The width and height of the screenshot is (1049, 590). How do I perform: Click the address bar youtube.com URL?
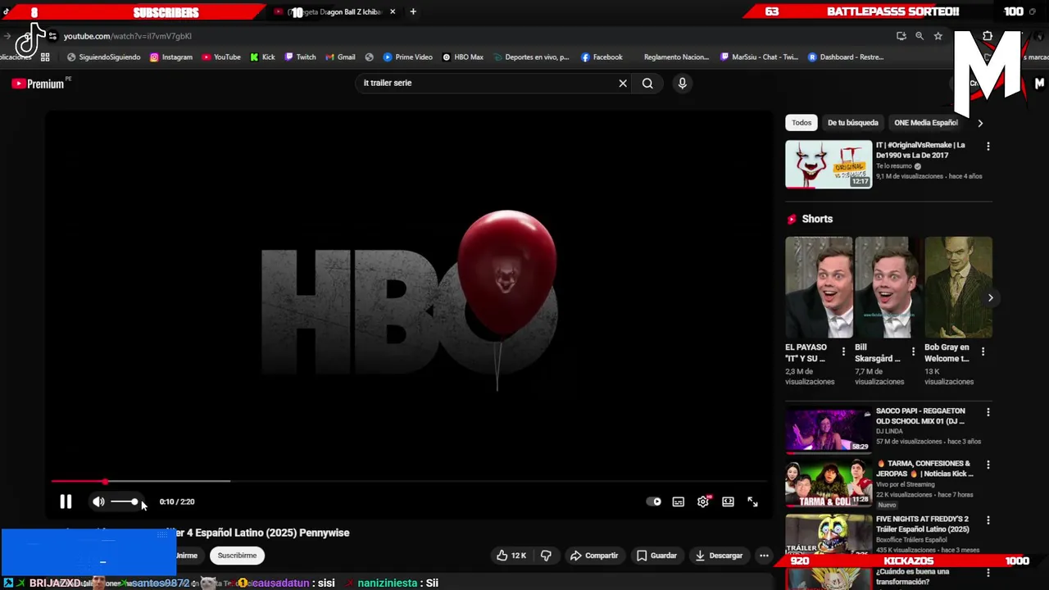(x=128, y=36)
